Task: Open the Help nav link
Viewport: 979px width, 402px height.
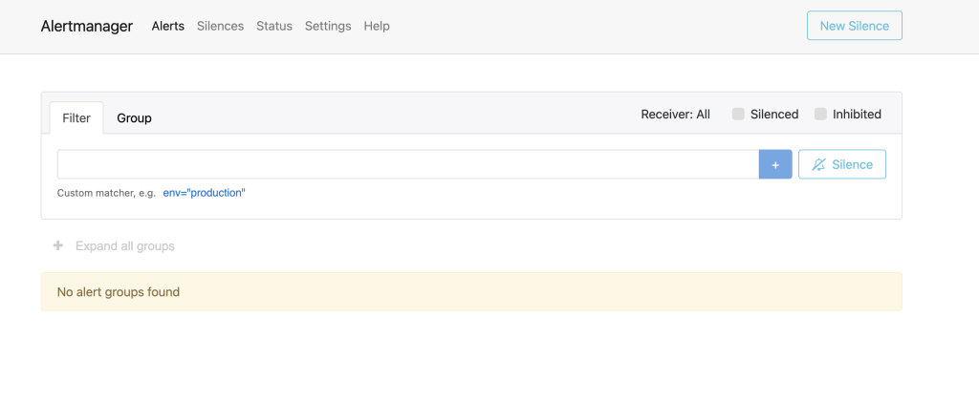Action: click(377, 26)
